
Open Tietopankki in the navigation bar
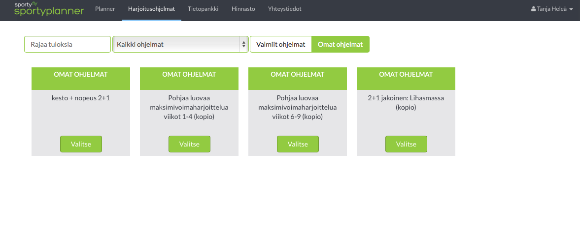coord(203,9)
